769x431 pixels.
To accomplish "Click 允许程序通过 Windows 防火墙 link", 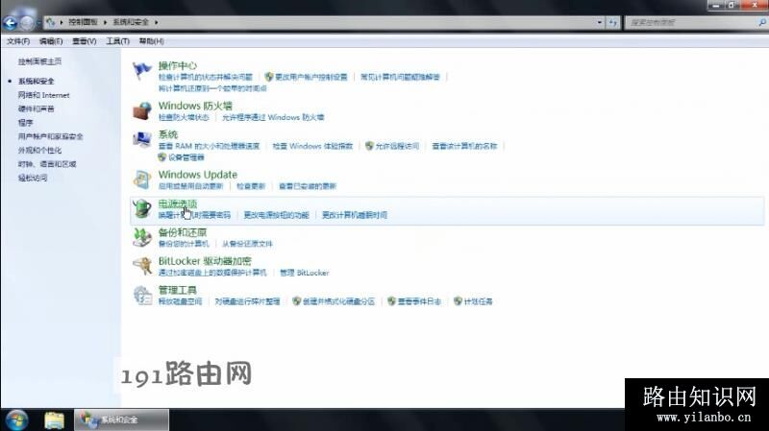I will coord(273,117).
